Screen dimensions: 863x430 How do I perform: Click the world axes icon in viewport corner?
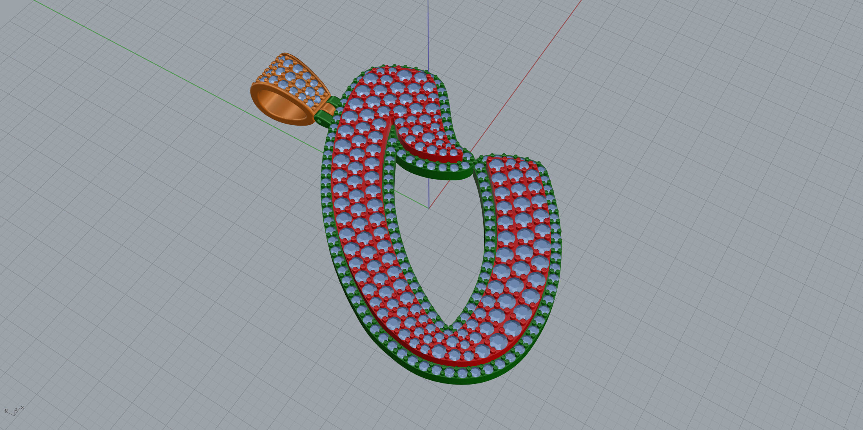pos(14,410)
